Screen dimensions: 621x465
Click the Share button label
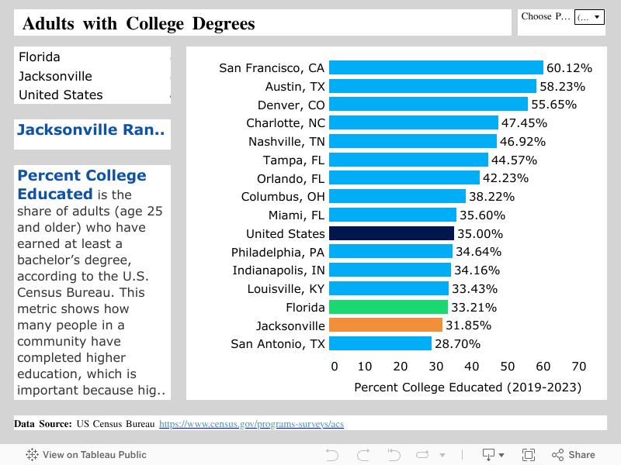(x=582, y=455)
